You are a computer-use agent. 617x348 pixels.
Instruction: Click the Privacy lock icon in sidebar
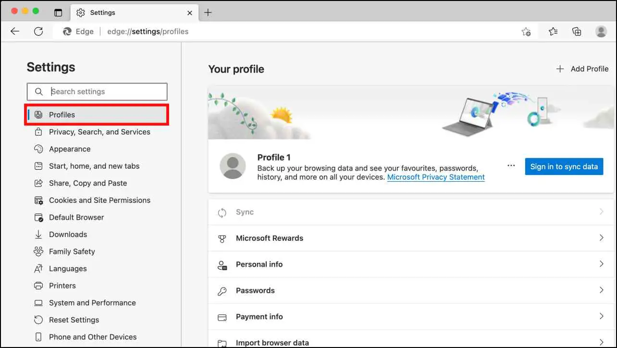38,132
